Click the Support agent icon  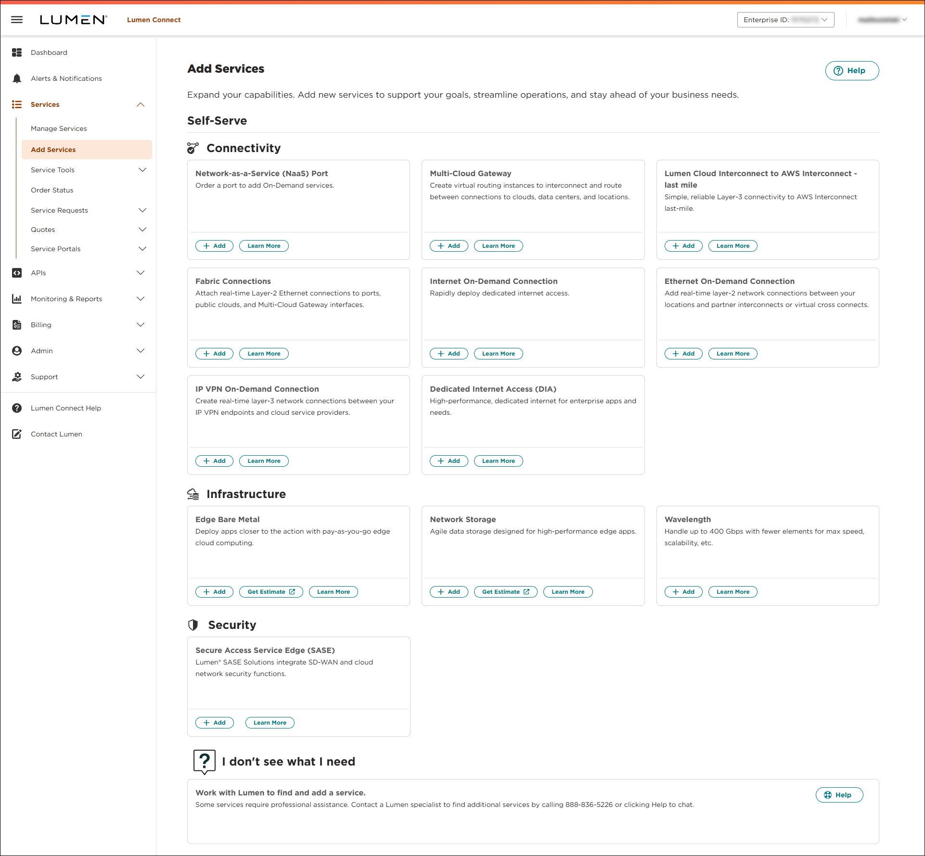click(17, 377)
